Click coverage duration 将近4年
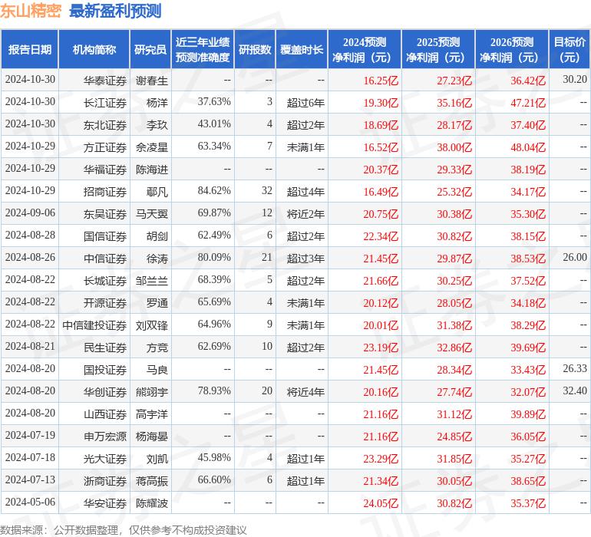 coord(305,392)
